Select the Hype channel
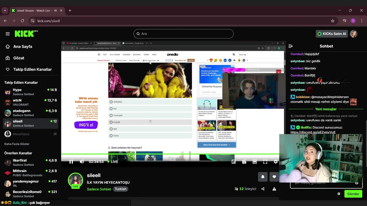This screenshot has height=206, width=367. (x=31, y=92)
